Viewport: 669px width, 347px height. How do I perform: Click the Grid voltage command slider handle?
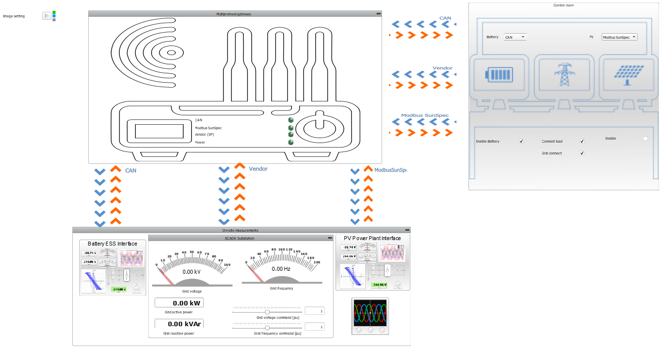267,312
